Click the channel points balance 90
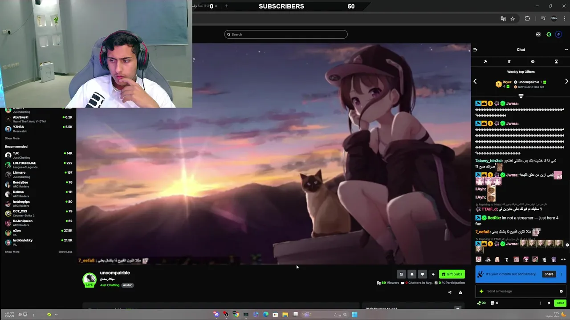The image size is (570, 320). (481, 303)
